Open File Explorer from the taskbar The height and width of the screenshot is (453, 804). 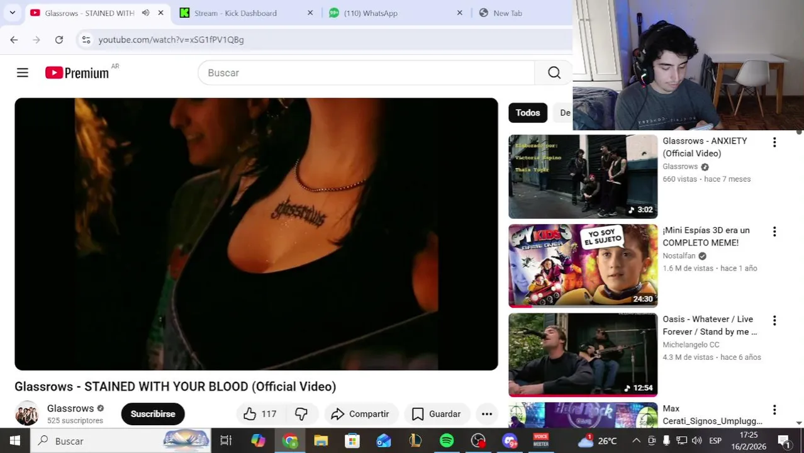[x=321, y=441]
